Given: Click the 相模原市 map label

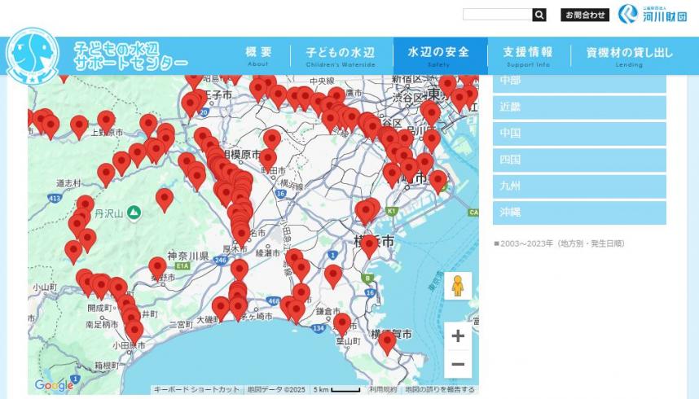Looking at the screenshot, I should click(243, 155).
